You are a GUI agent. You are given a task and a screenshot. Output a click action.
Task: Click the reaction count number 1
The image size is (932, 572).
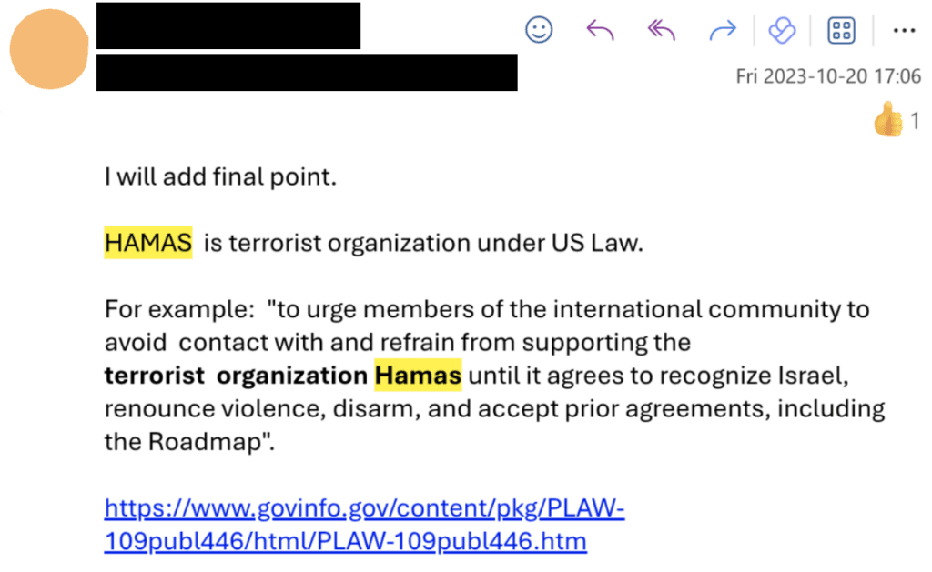(915, 121)
